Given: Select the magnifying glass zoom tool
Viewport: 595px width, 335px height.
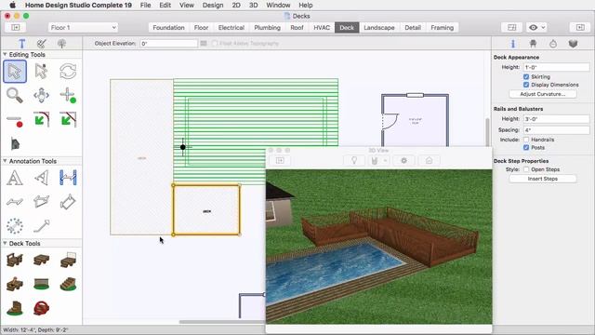Looking at the screenshot, I should (15, 95).
